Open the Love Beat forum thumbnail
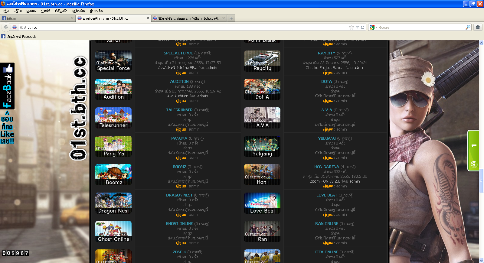This screenshot has height=263, width=484. coord(262,203)
